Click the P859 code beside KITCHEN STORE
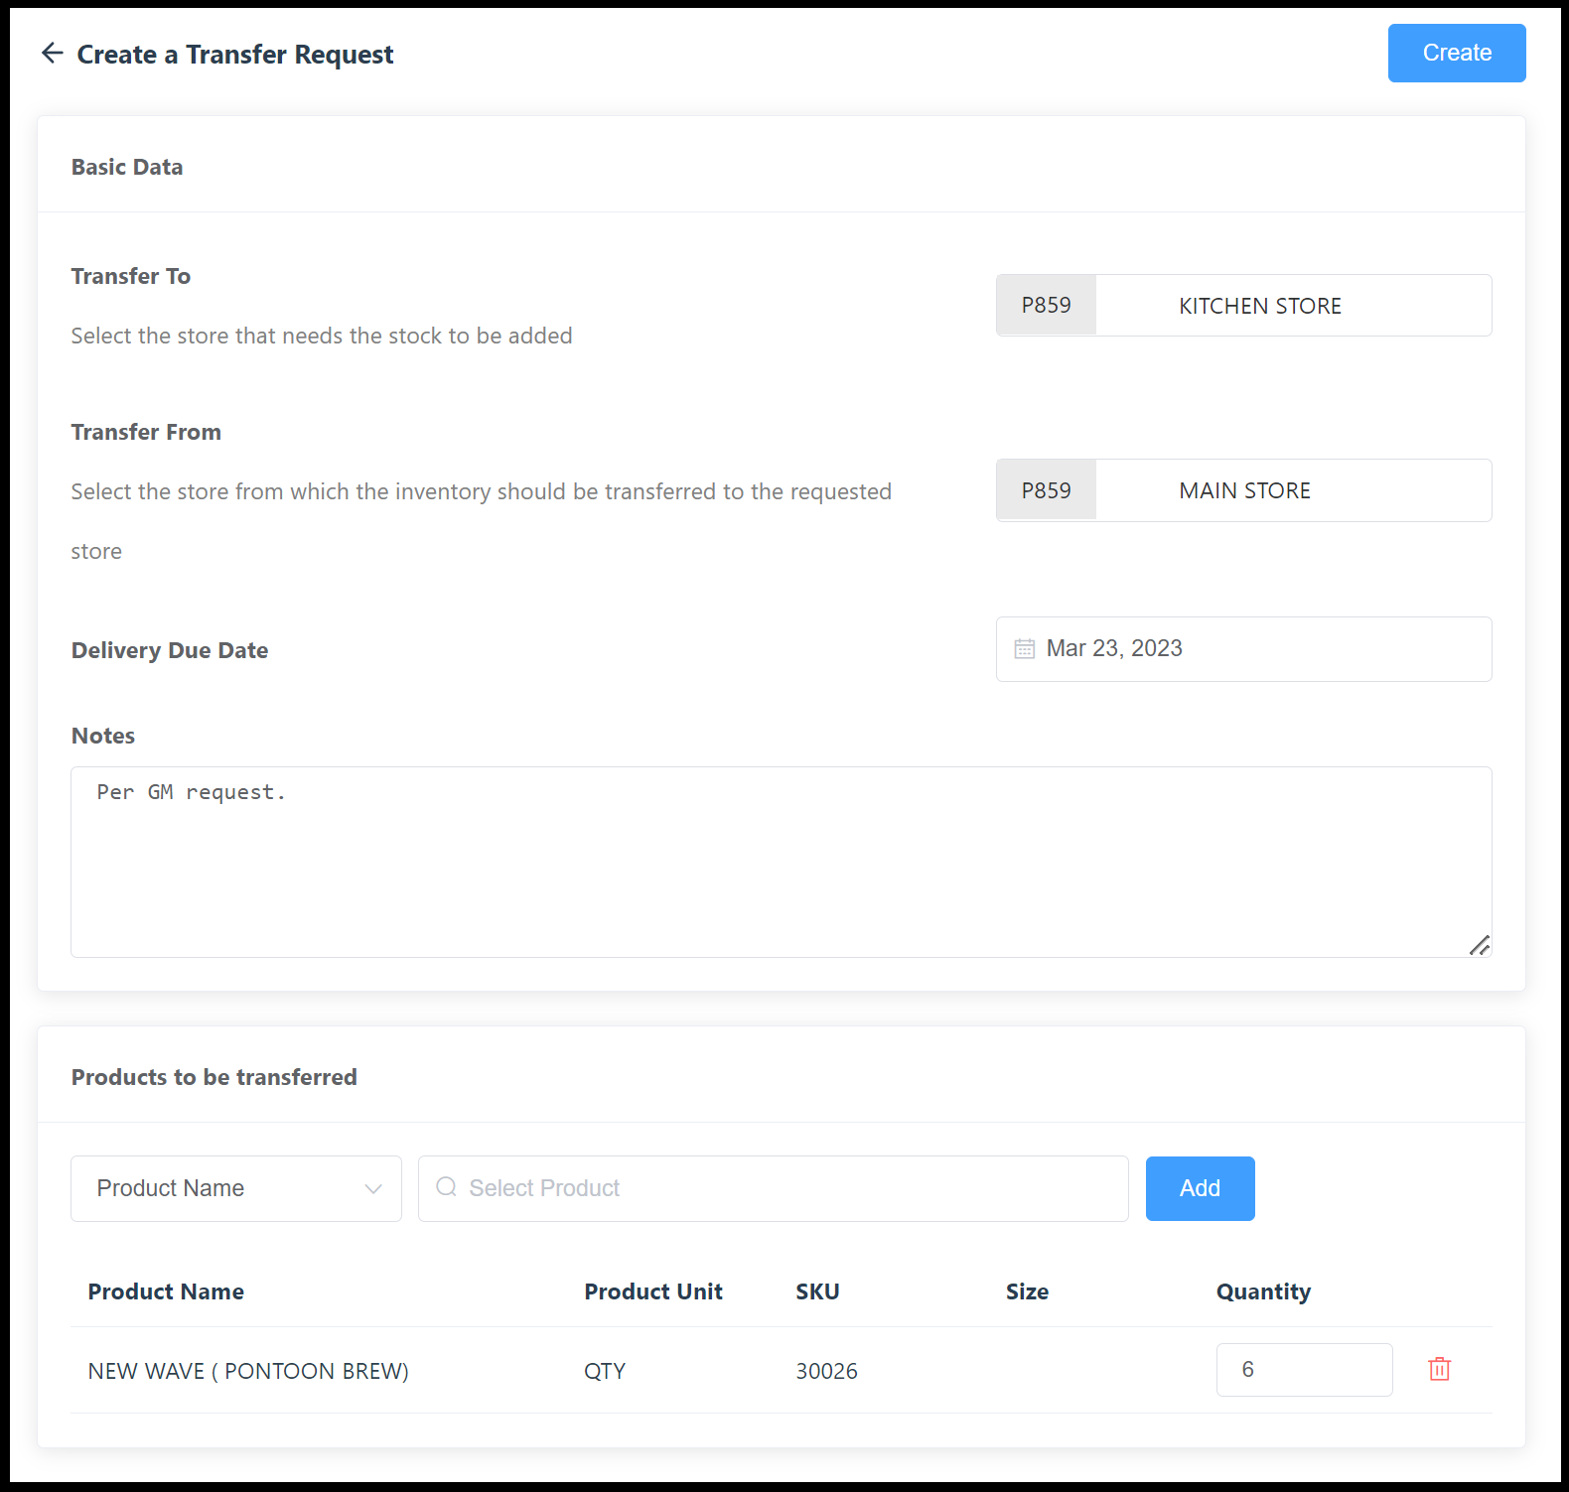 1046,306
